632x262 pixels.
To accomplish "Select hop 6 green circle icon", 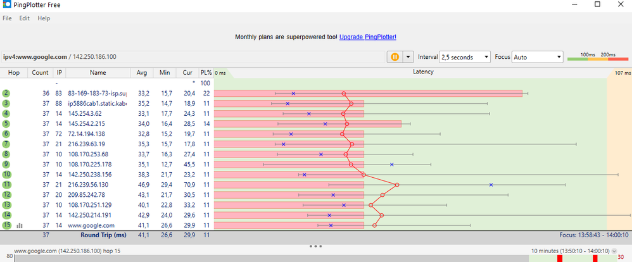I will pyautogui.click(x=6, y=134).
